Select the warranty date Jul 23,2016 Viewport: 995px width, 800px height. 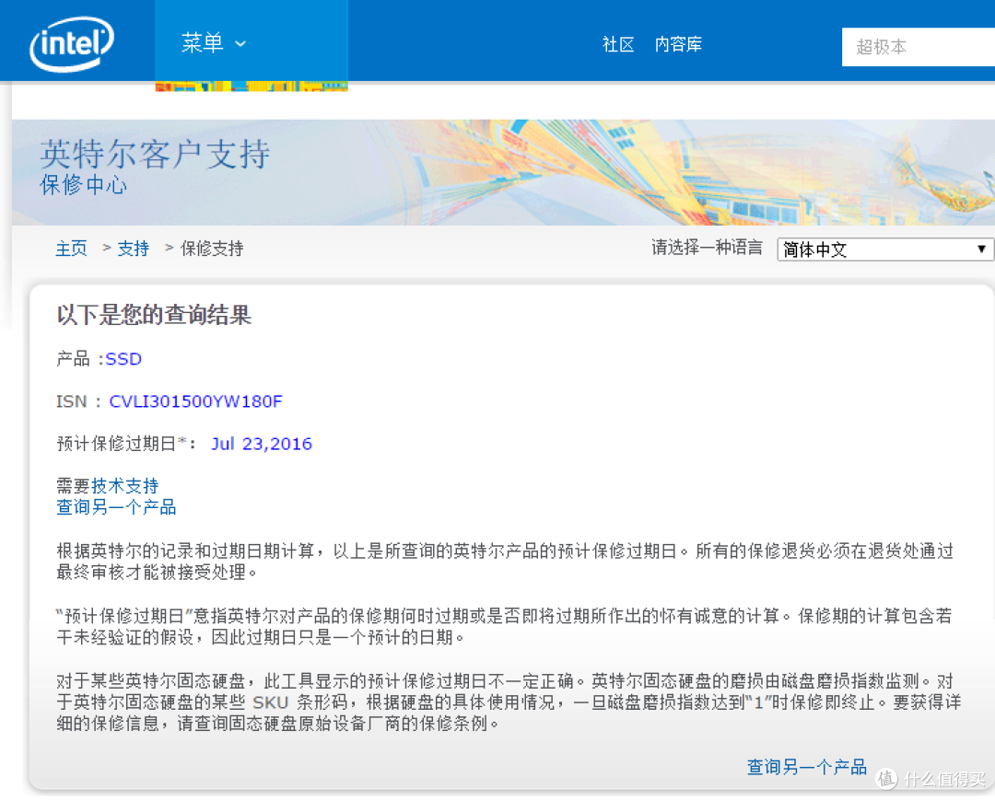(262, 444)
